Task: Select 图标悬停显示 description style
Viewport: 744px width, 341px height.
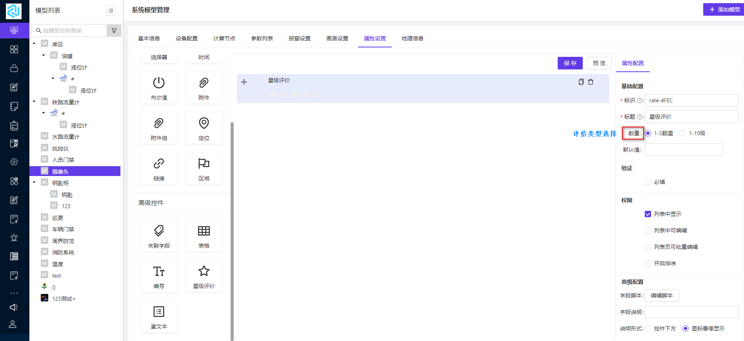Action: click(686, 328)
